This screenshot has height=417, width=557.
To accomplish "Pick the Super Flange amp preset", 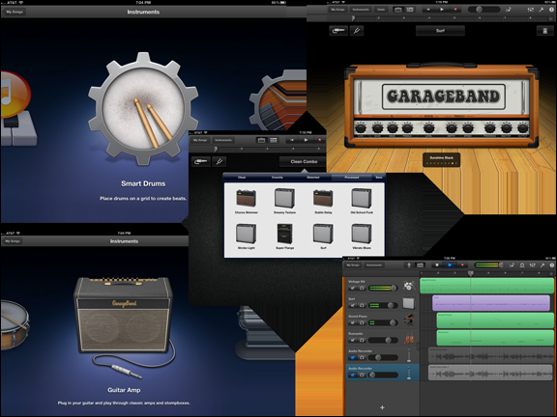I will tap(284, 236).
